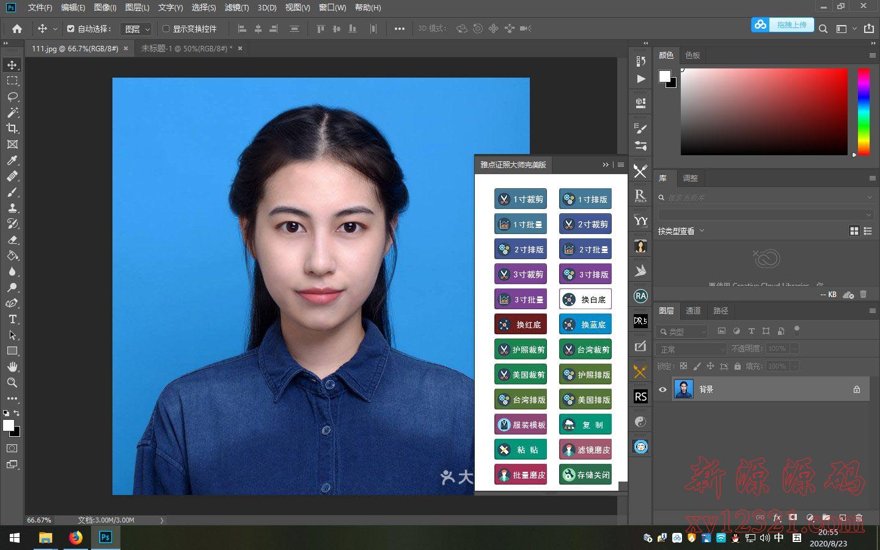Toggle the Auto-Select checkbox (自动选择)

[x=71, y=29]
